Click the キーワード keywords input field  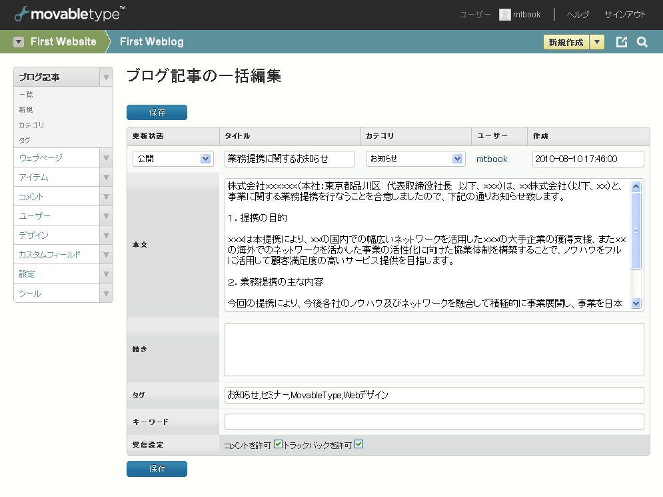434,422
